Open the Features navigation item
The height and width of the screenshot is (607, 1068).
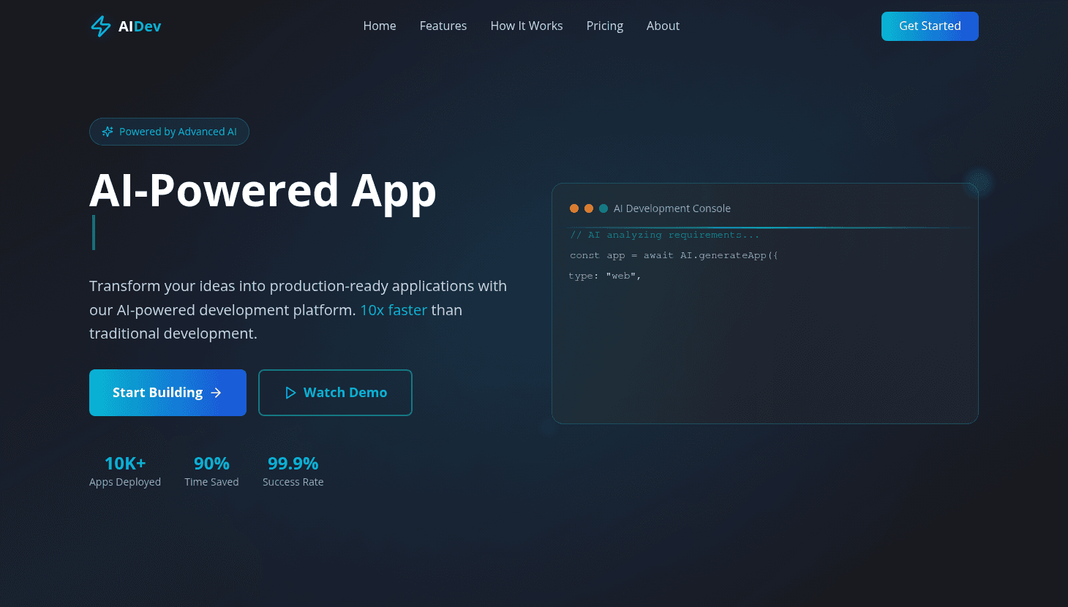[443, 26]
